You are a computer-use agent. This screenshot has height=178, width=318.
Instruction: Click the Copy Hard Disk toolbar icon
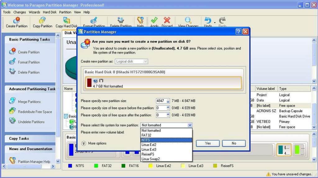click(x=66, y=21)
